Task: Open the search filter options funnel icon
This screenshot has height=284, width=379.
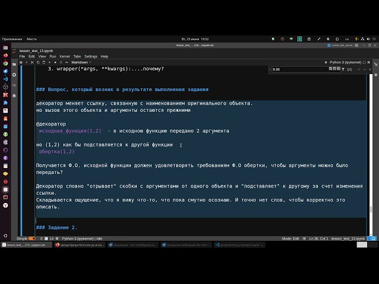Action: [x=343, y=69]
